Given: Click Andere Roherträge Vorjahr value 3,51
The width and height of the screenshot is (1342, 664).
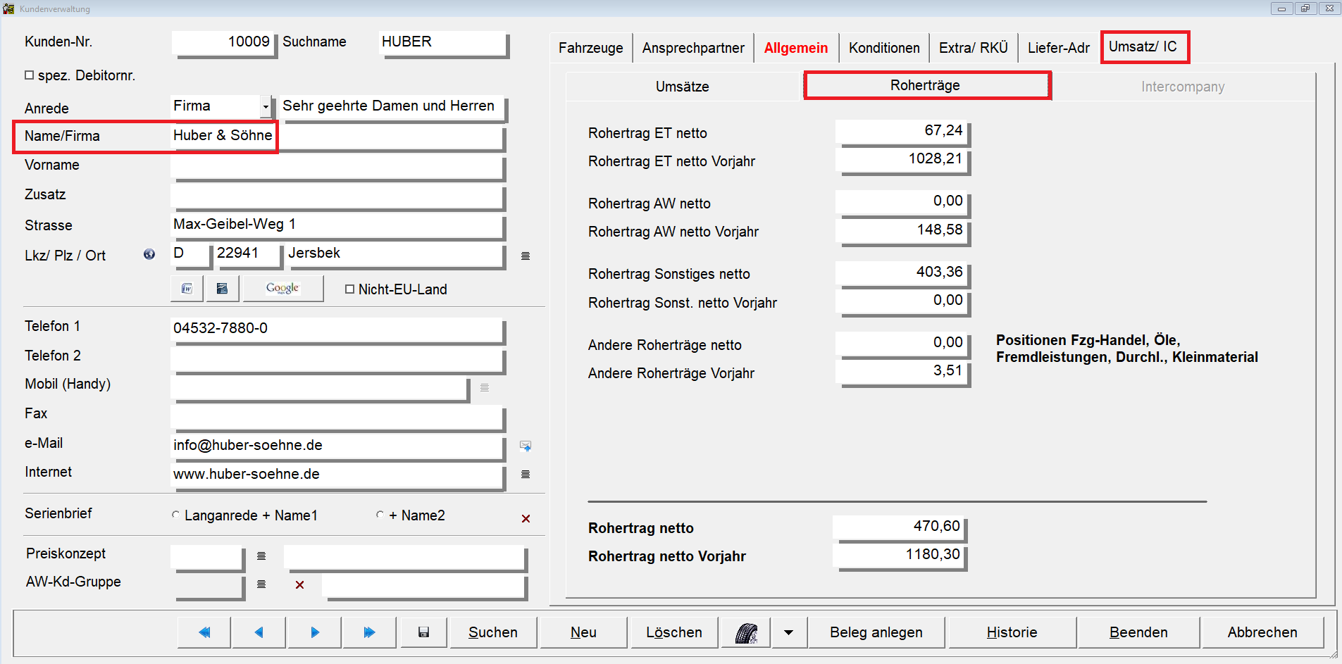Looking at the screenshot, I should (x=902, y=372).
